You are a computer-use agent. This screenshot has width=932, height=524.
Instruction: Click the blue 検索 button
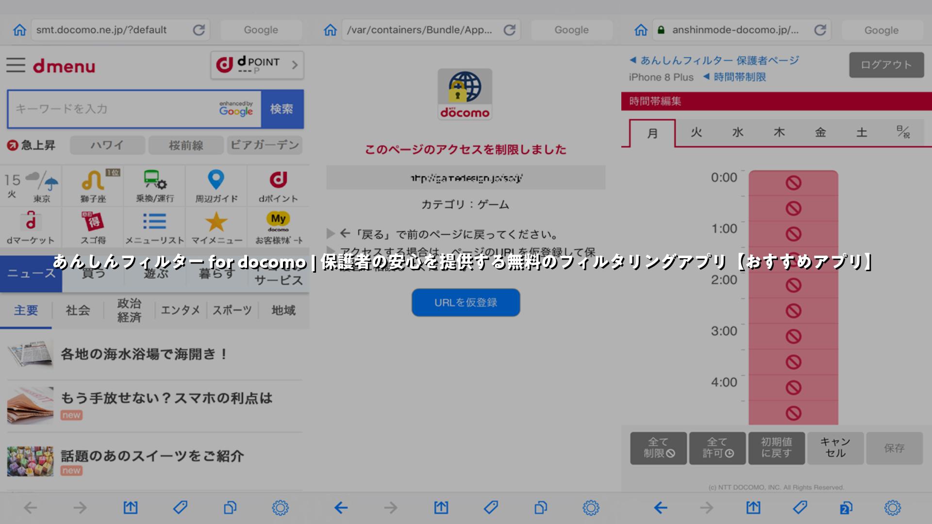(282, 109)
